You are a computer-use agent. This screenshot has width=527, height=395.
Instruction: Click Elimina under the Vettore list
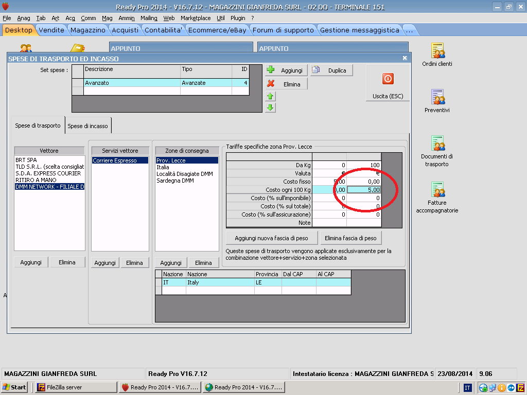point(67,262)
